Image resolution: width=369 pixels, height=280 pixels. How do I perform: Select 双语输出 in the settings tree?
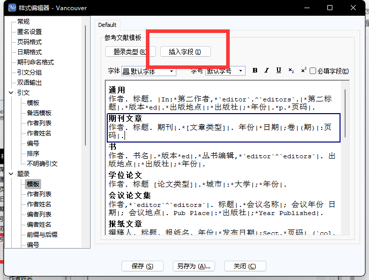pos(29,83)
